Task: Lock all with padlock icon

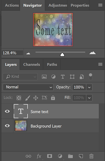Action: (x=53, y=98)
